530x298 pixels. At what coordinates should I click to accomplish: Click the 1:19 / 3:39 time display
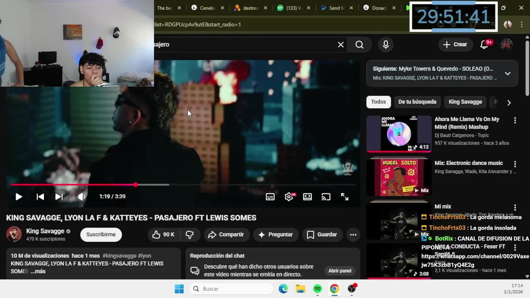tap(112, 197)
